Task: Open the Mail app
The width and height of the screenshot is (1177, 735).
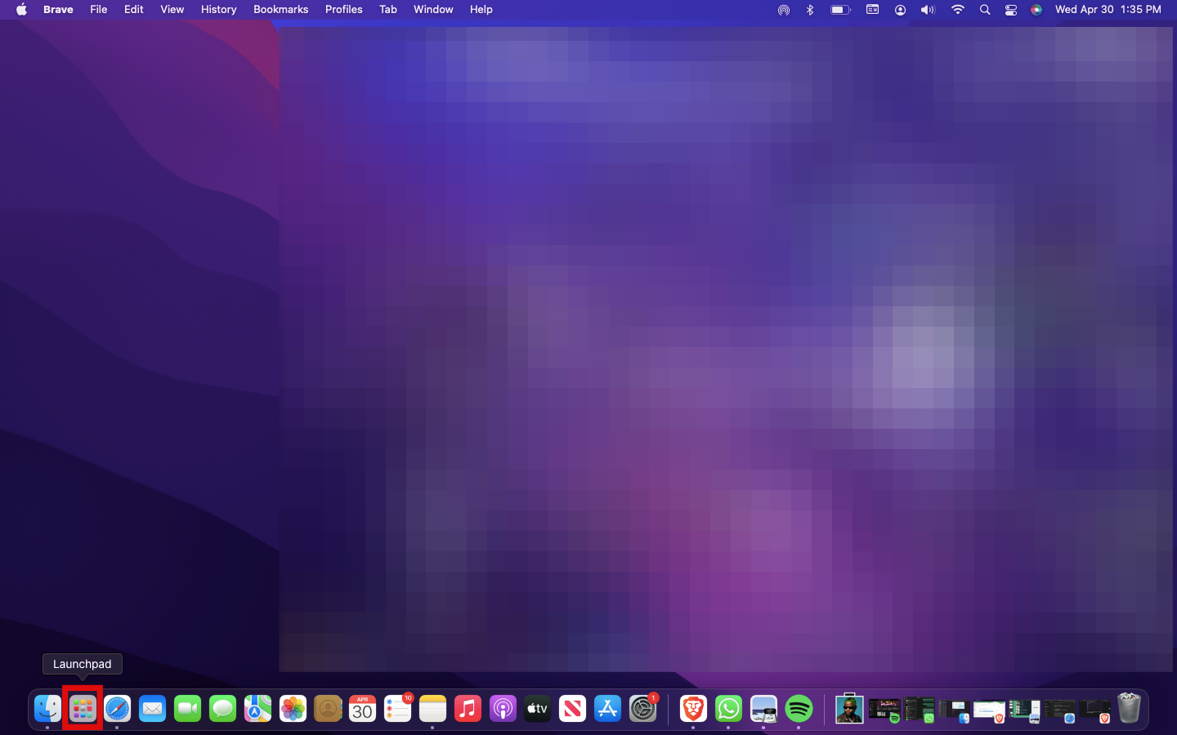Action: pyautogui.click(x=153, y=708)
